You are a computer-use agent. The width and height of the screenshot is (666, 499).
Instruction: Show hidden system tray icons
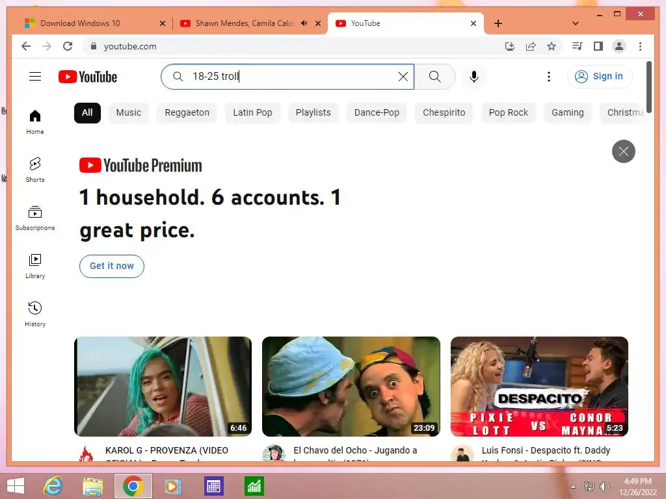coord(574,486)
